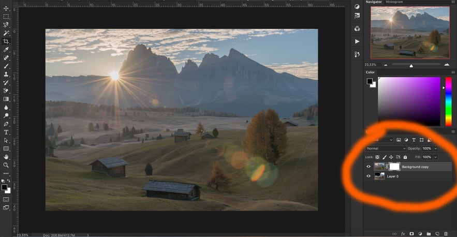Toggle lock position
The width and height of the screenshot is (457, 237).
(x=391, y=157)
